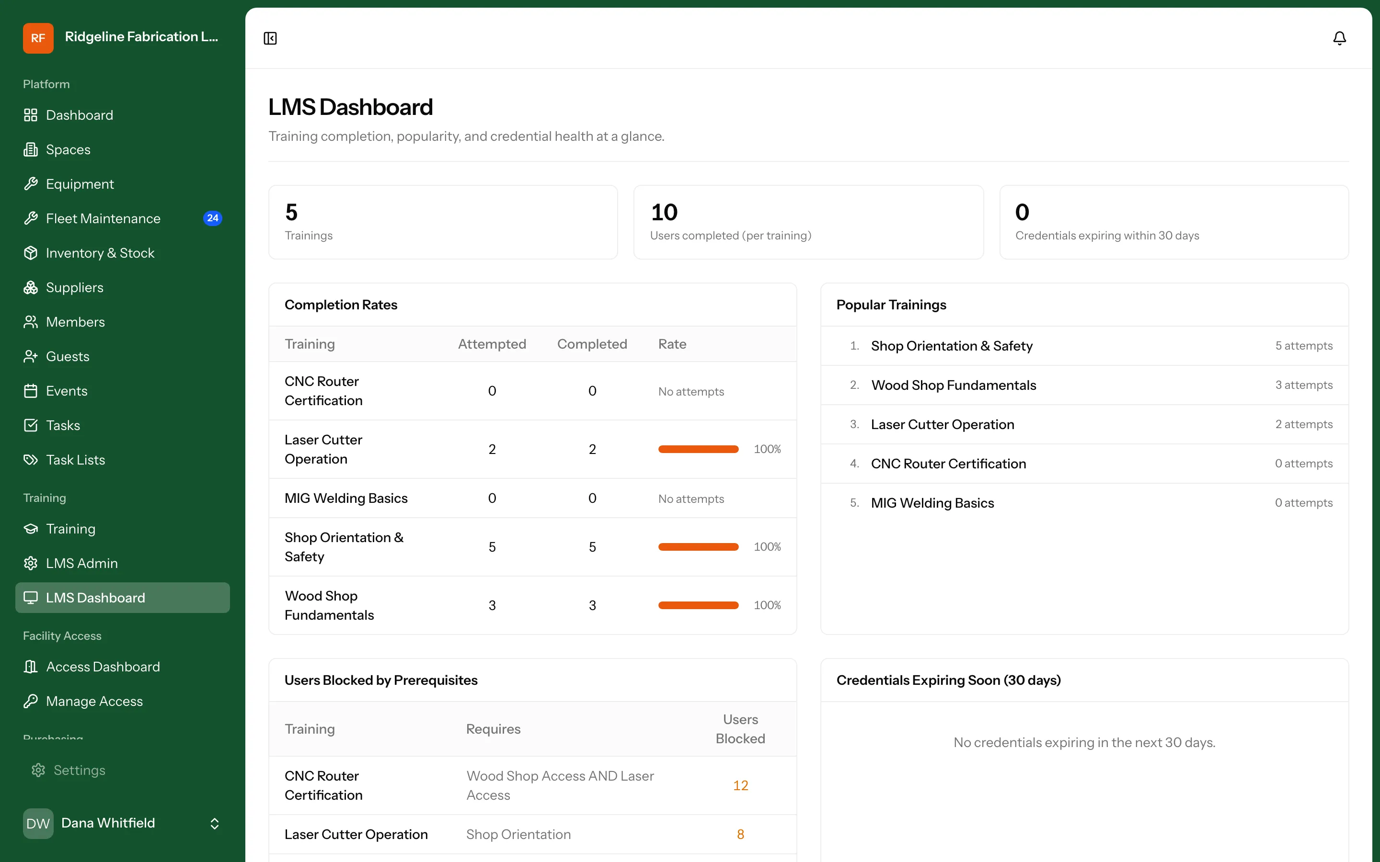Screen dimensions: 1380x862
Task: Click the 8 users blocked count
Action: point(740,835)
